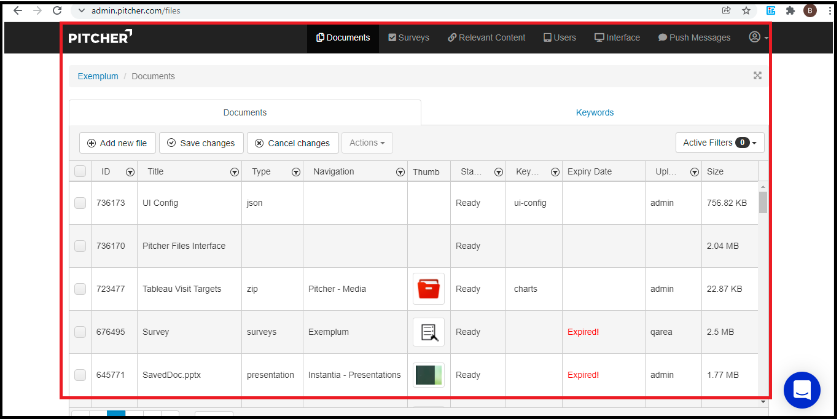
Task: Bookmark this page with star icon
Action: (x=746, y=10)
